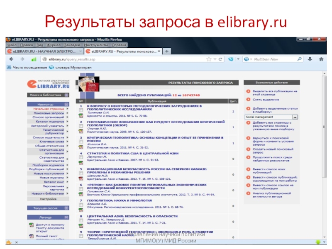Click red bullet for 'Снять выделение'

[248, 99]
